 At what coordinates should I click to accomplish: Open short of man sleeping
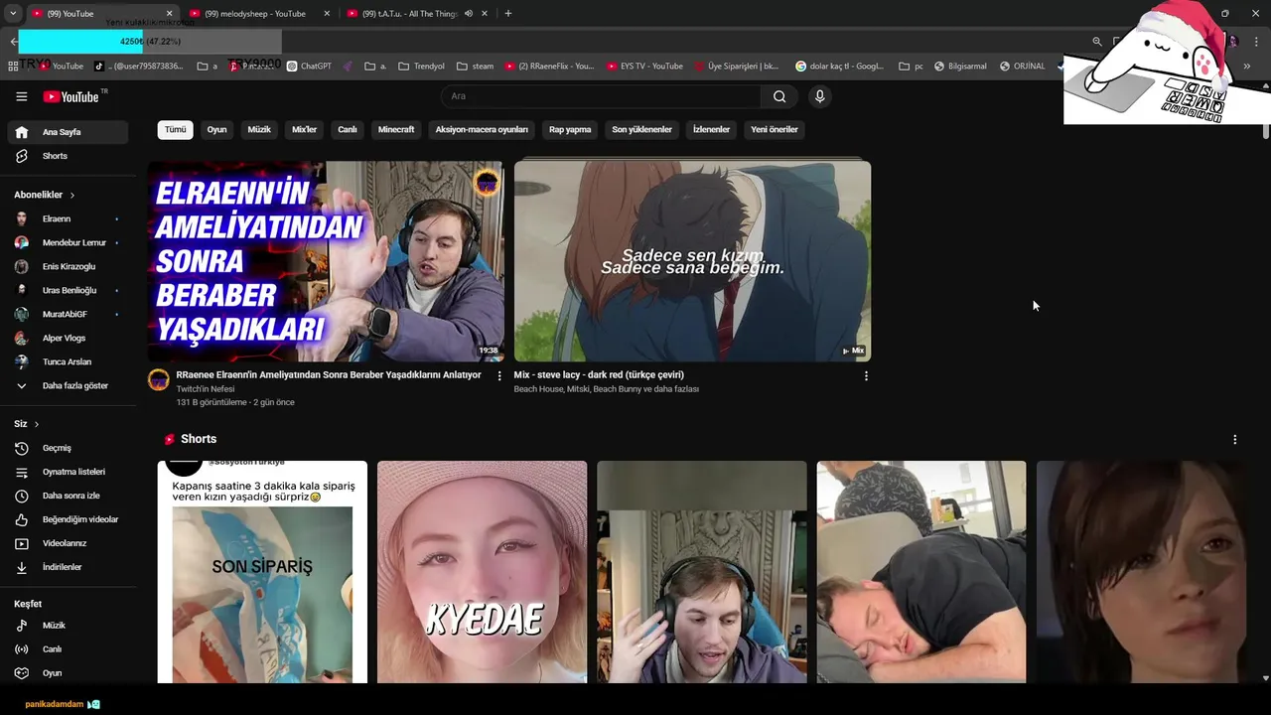pos(921,572)
